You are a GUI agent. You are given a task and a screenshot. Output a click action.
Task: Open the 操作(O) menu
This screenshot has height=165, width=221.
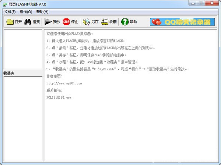(26, 12)
